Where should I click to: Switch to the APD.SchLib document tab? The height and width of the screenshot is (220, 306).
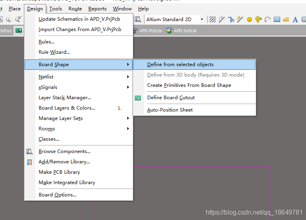pyautogui.click(x=185, y=31)
